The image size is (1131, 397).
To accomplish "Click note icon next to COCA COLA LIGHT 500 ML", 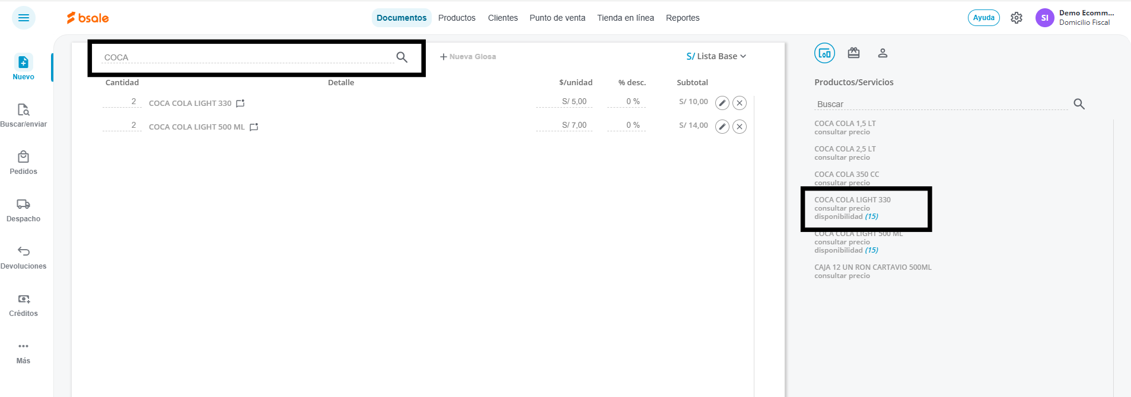I will point(254,127).
